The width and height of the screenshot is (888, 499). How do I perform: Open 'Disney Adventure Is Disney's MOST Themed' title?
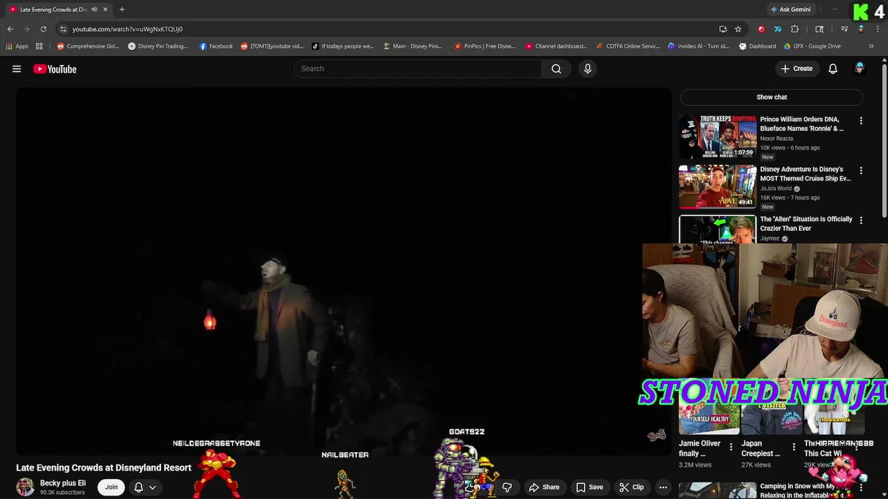coord(805,173)
